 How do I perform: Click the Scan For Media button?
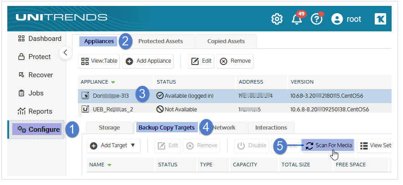[329, 146]
